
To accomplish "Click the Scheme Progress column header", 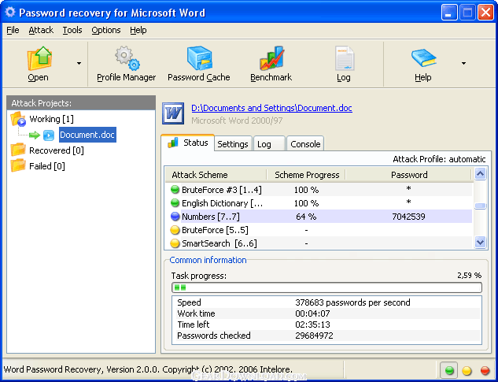I will 306,175.
